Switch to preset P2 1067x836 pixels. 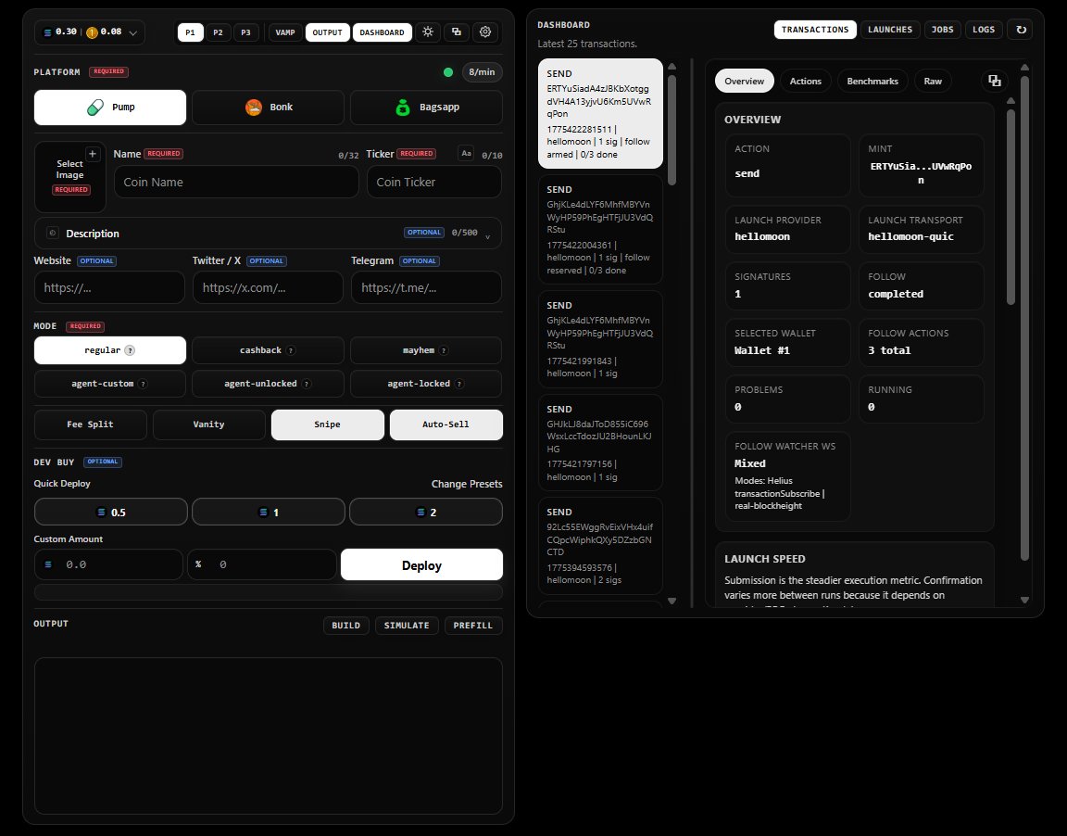(x=218, y=32)
